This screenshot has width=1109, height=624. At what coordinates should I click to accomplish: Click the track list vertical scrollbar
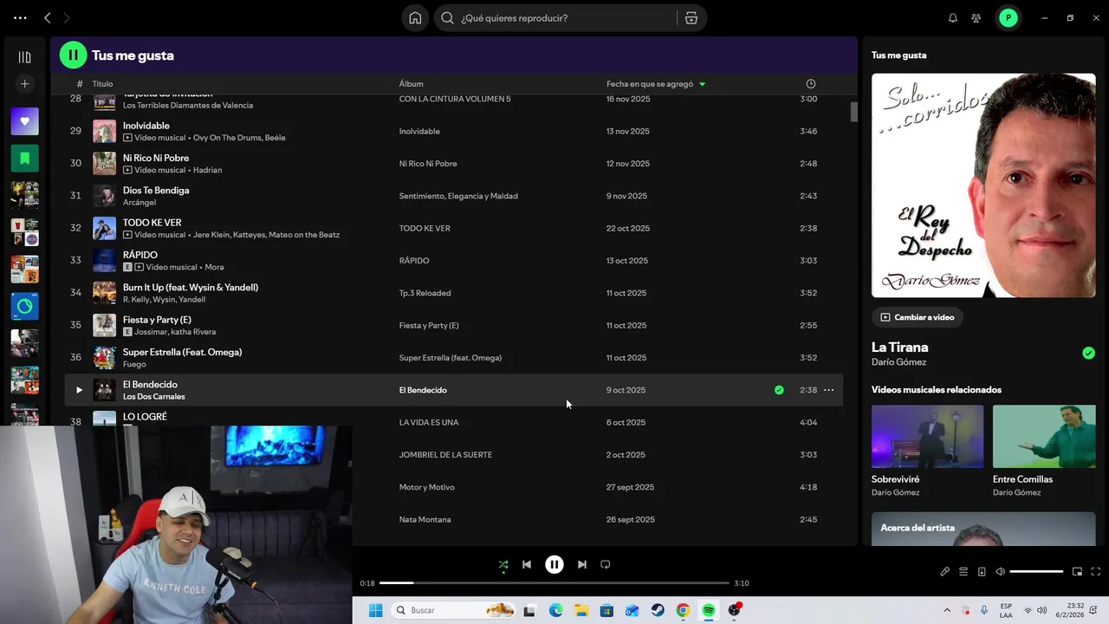[853, 112]
